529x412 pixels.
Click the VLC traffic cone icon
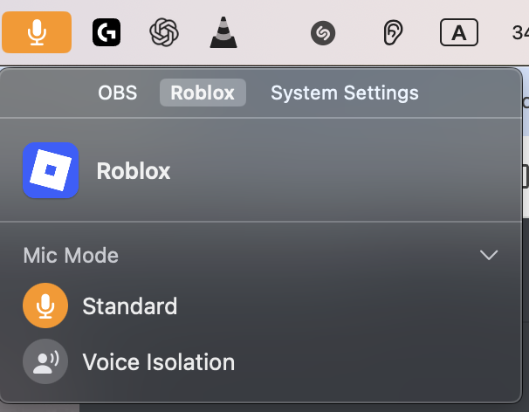coord(223,32)
